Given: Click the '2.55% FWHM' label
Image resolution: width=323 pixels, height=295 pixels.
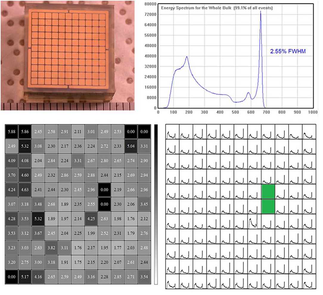Looking at the screenshot, I should (x=288, y=51).
